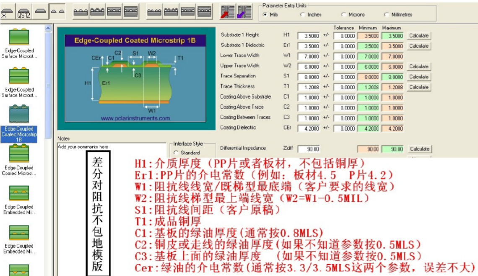Click the three-bump wavy coated coplanar icon
478x276 pixels.
[x=97, y=12]
